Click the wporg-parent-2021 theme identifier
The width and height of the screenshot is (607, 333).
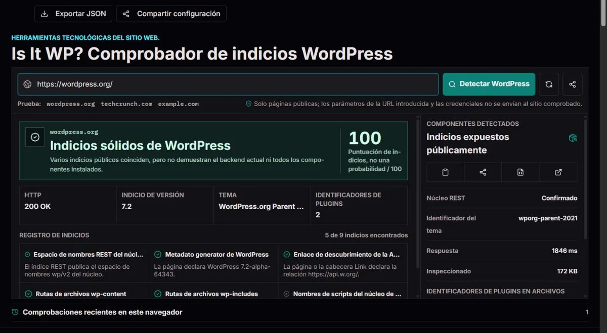pos(548,218)
